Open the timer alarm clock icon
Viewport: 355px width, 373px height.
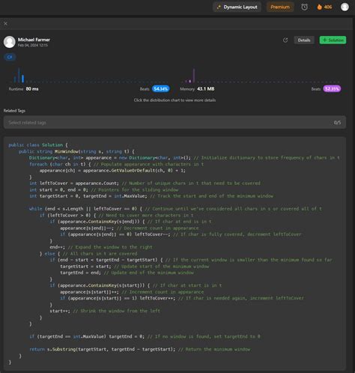pyautogui.click(x=304, y=7)
